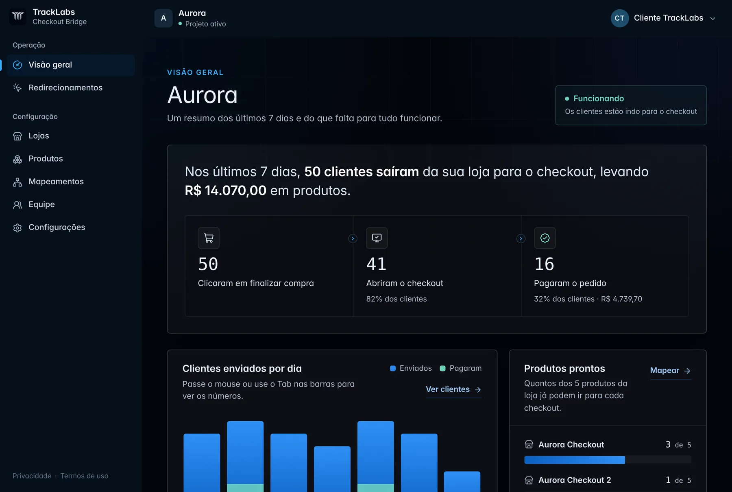The height and width of the screenshot is (492, 732).
Task: Click the store icon beside Aurora Checkout 2
Action: coord(529,480)
